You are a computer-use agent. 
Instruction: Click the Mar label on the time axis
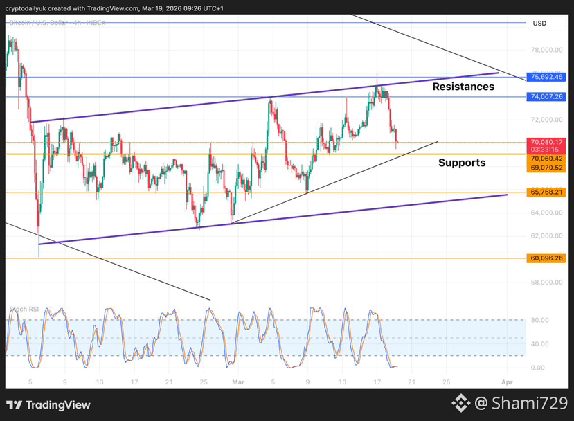pyautogui.click(x=238, y=382)
